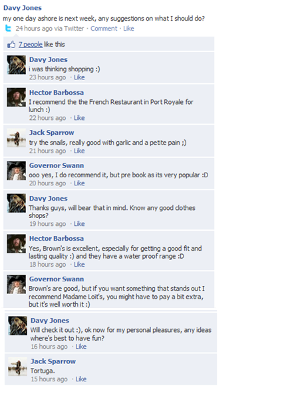Open Hector Barbossa avatar on the French Restaurant comment
Image resolution: width=296 pixels, height=416 pixels.
[17, 97]
